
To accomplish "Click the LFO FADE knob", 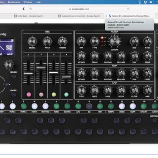I will tap(108, 90).
